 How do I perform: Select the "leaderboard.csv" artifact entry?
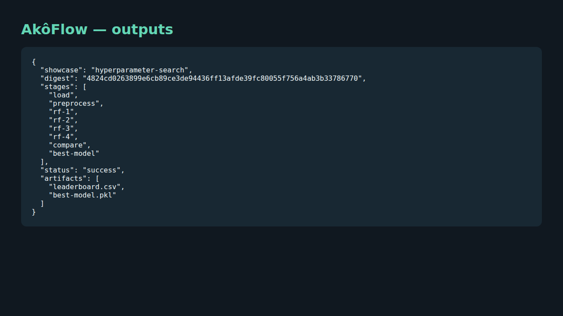click(x=84, y=187)
